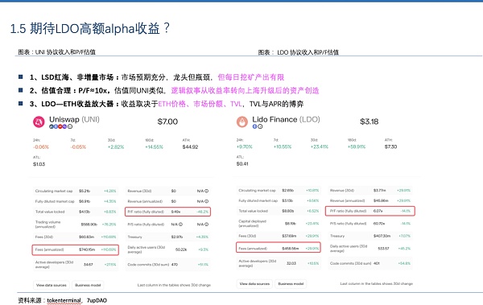Screen dimensions: 483x305
Task: Click the Uniswap pink unicorn logo
Action: click(39, 122)
